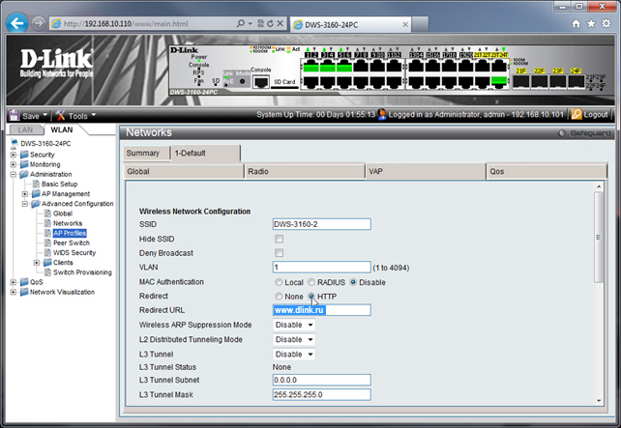The width and height of the screenshot is (621, 428).
Task: Click the SSID text field
Action: pos(321,224)
